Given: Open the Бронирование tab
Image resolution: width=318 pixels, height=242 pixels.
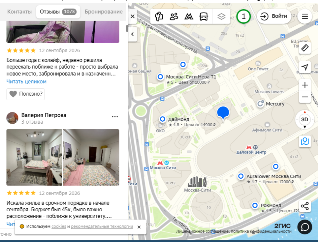Looking at the screenshot, I should click(104, 12).
